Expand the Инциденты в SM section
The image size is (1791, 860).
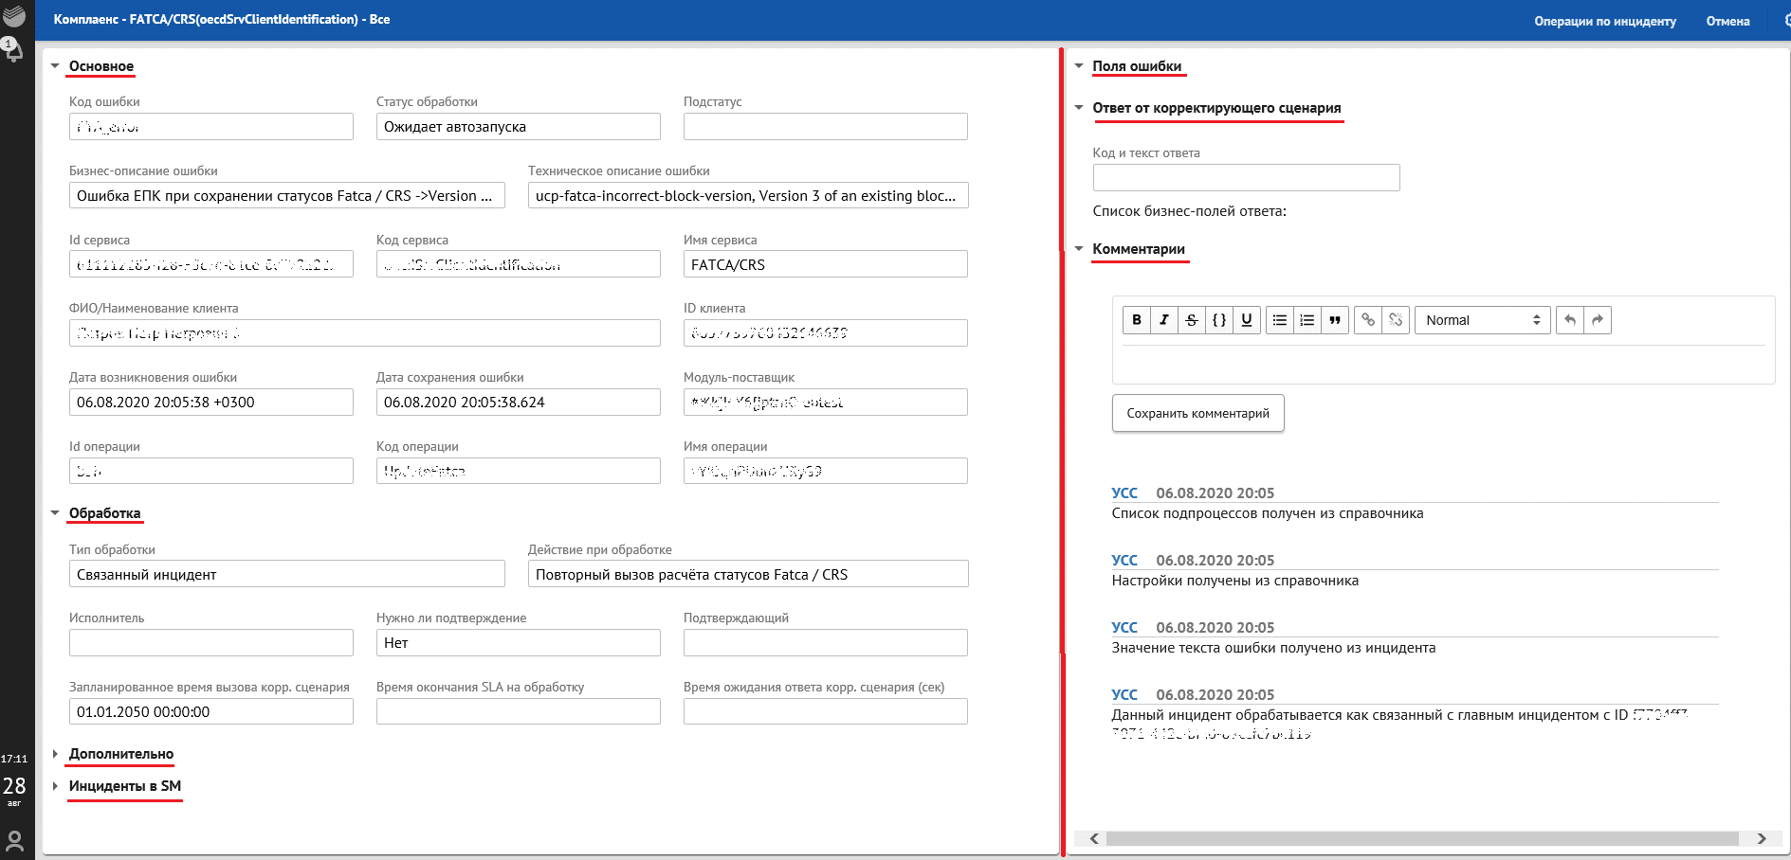click(x=124, y=786)
